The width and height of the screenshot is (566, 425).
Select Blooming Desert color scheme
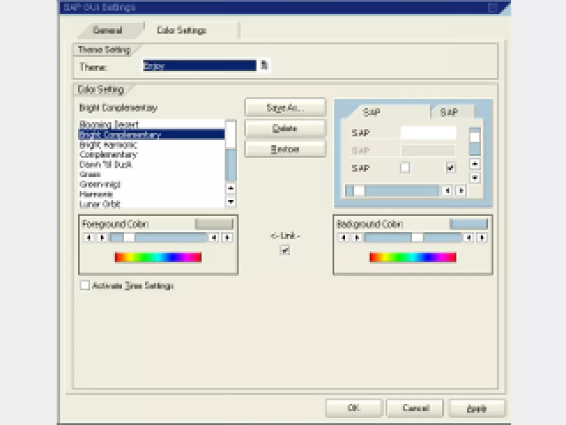coord(151,125)
